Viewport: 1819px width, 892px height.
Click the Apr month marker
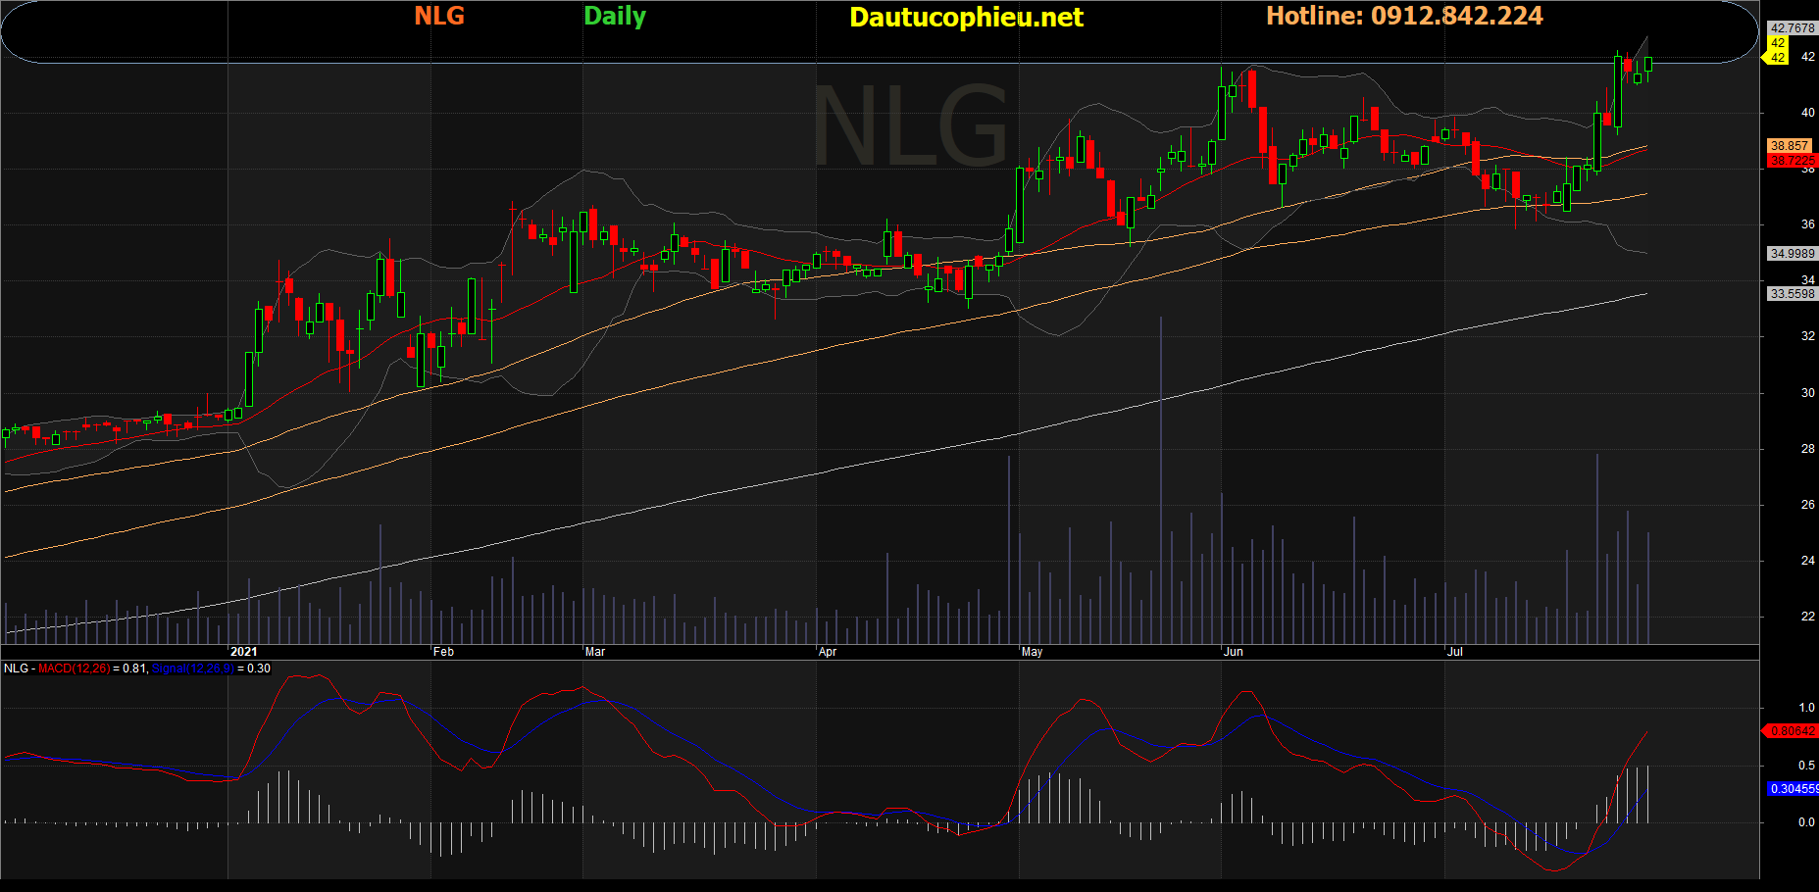click(x=828, y=652)
